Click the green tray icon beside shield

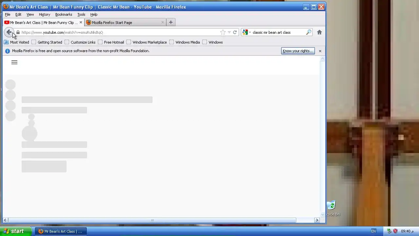point(389,231)
